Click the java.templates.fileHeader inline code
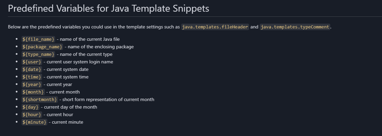This screenshot has height=136, width=382. point(215,27)
